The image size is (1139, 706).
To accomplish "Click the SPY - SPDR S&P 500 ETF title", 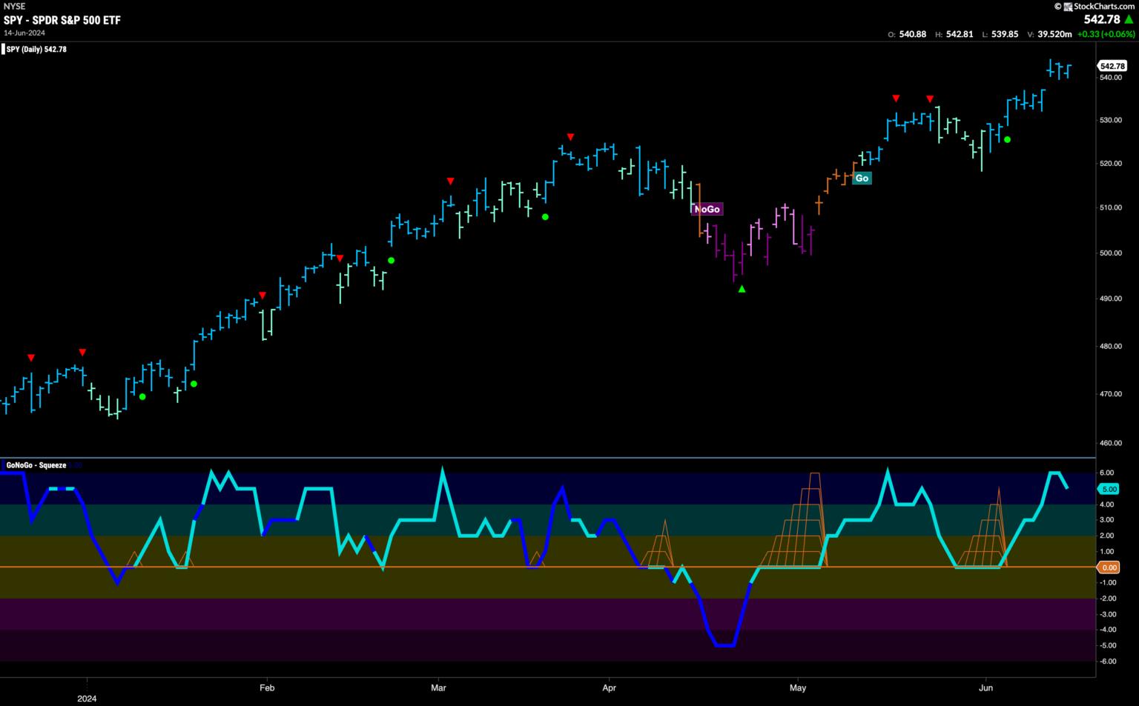I will [x=62, y=20].
